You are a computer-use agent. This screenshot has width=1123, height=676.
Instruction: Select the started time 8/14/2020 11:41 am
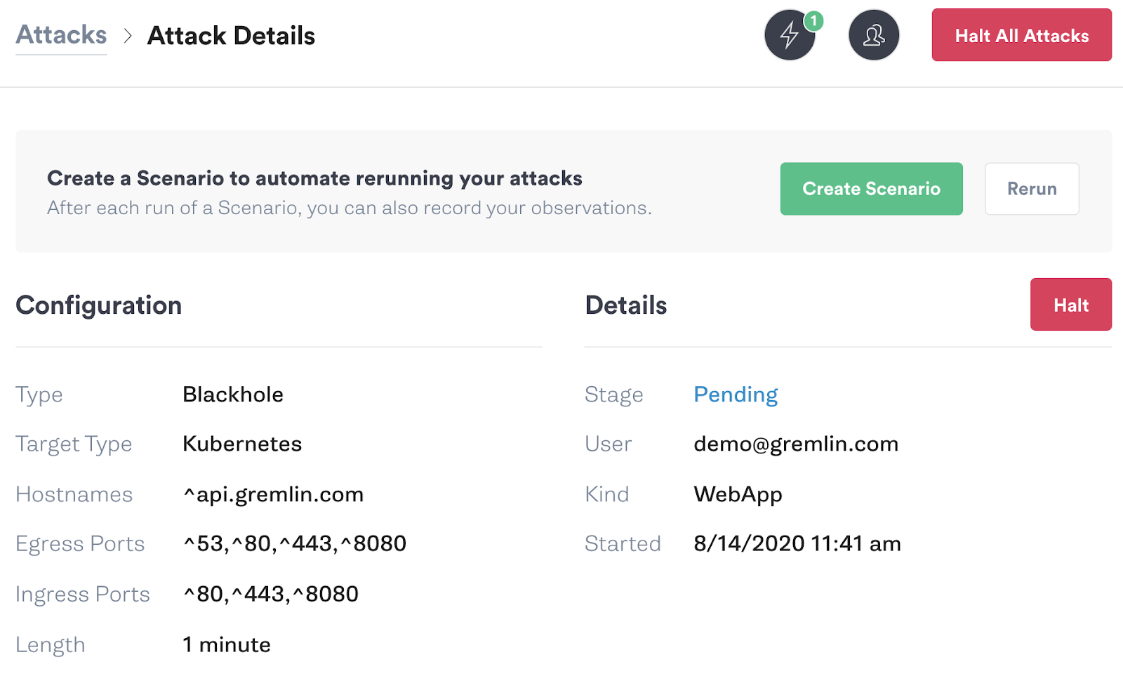797,543
